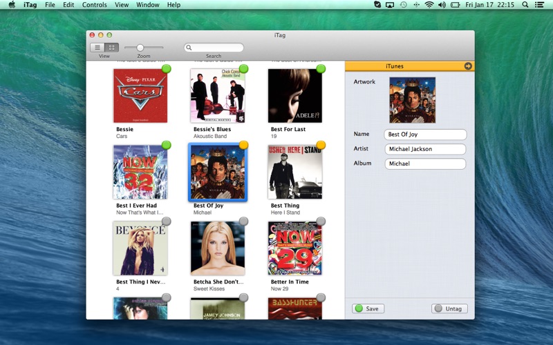Click green status dot on Cars album
This screenshot has width=553, height=345.
point(166,69)
